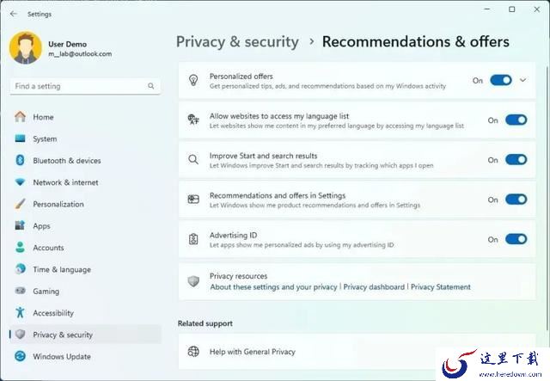Click the Find a setting search box
The height and width of the screenshot is (381, 550).
tap(85, 86)
